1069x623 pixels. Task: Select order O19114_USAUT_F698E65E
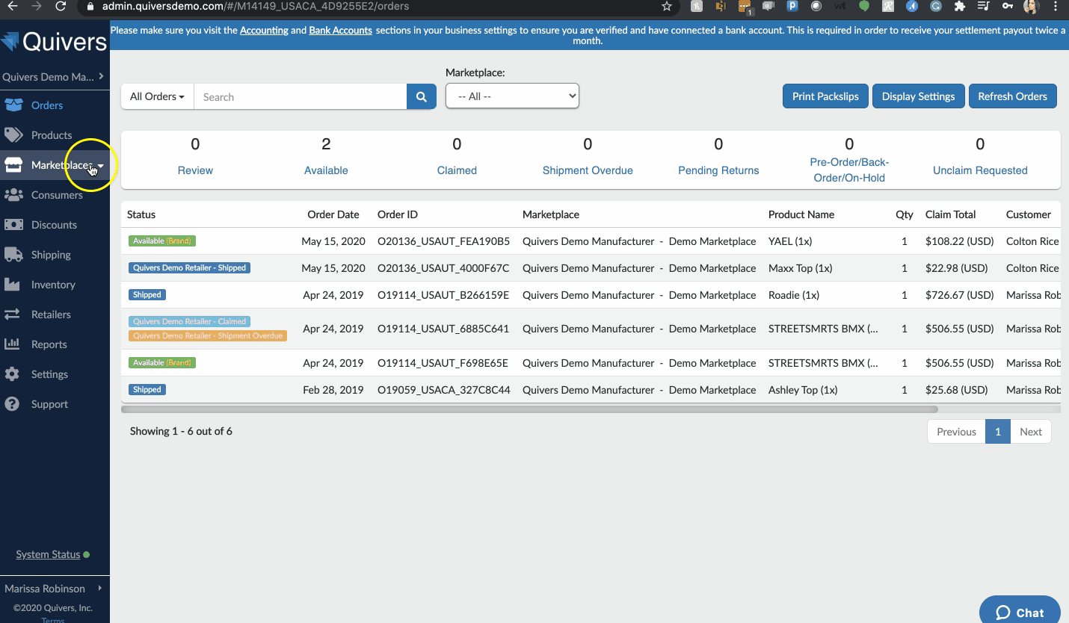443,363
